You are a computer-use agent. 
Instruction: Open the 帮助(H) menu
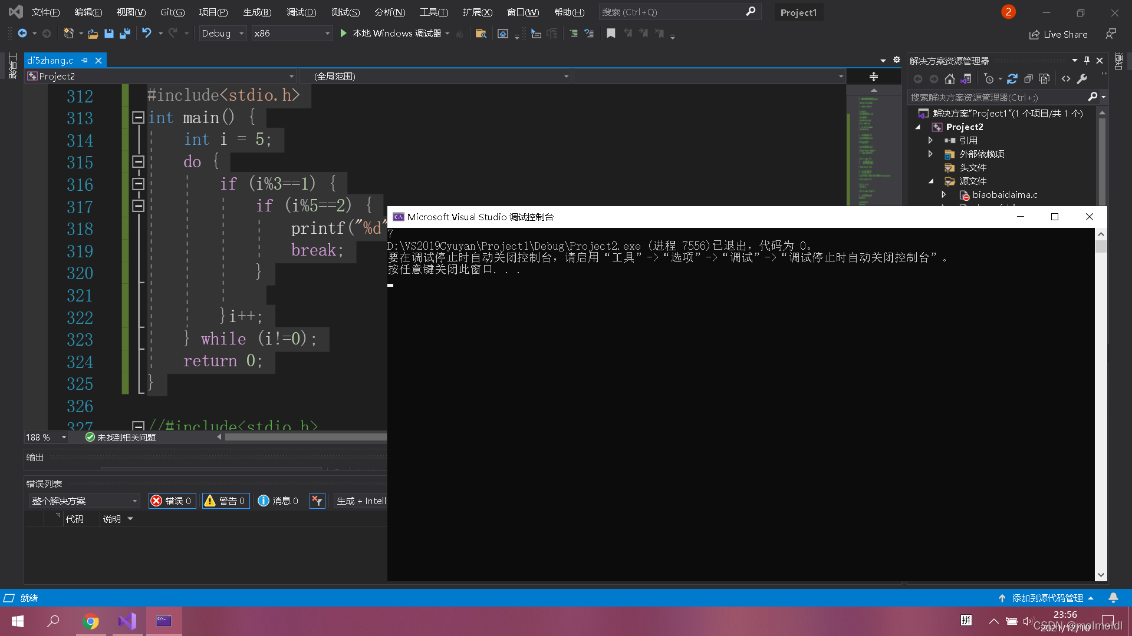click(569, 12)
